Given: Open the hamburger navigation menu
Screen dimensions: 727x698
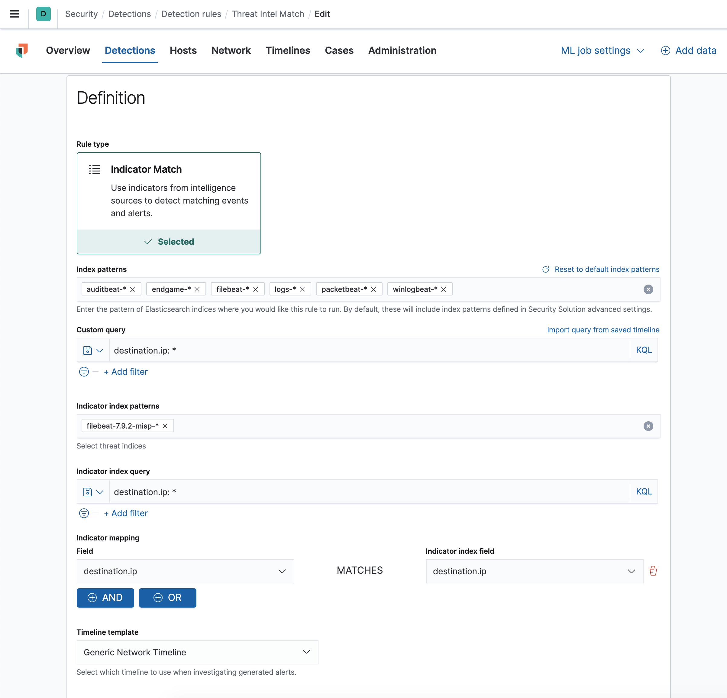Looking at the screenshot, I should click(15, 14).
